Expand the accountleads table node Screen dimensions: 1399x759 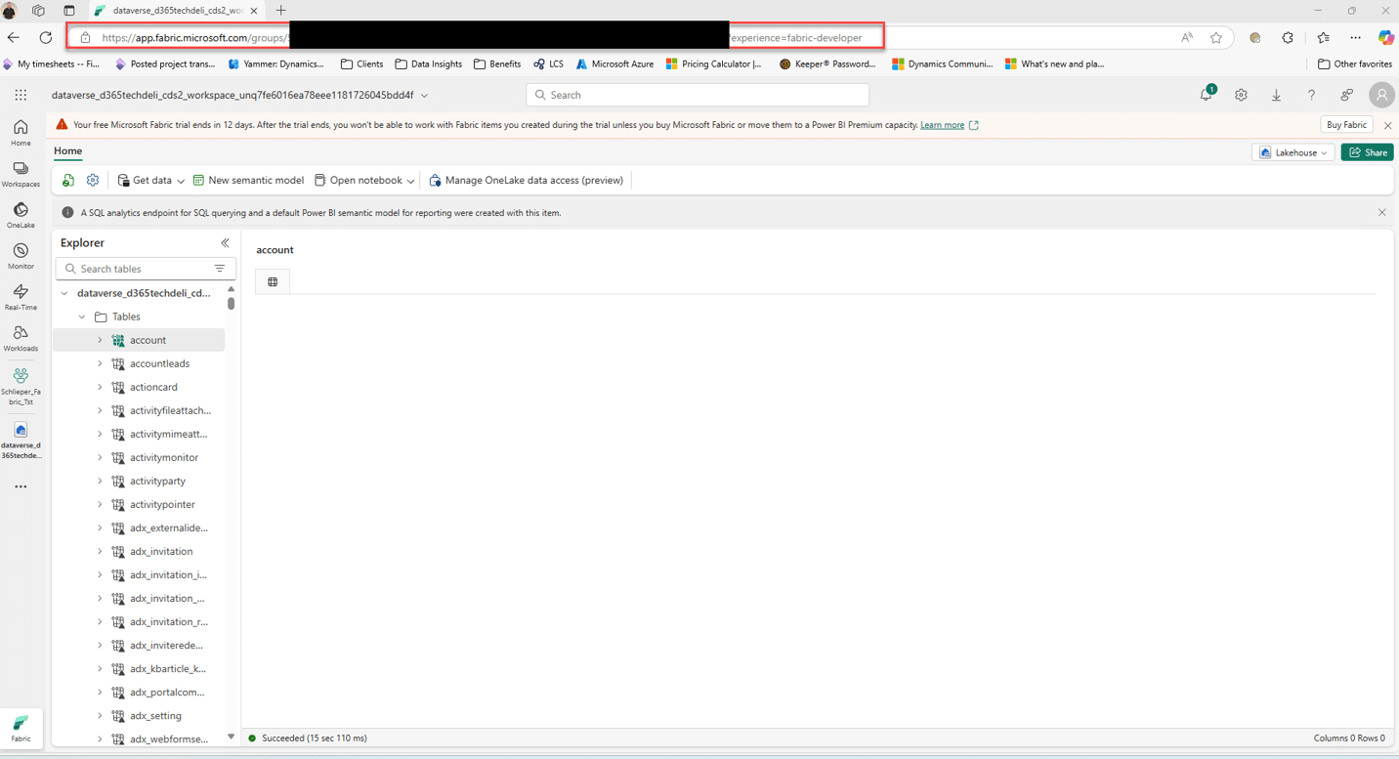tap(100, 363)
